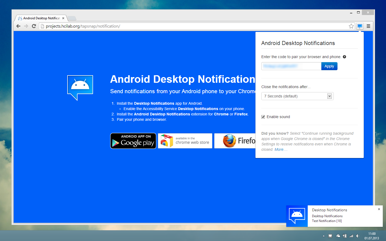The height and width of the screenshot is (241, 386).
Task: Close the Test Notification popup
Action: (x=379, y=209)
